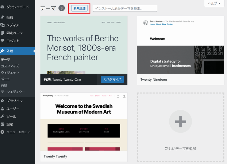Click the ユーザー person icon
The height and width of the screenshot is (164, 227).
click(x=2, y=109)
